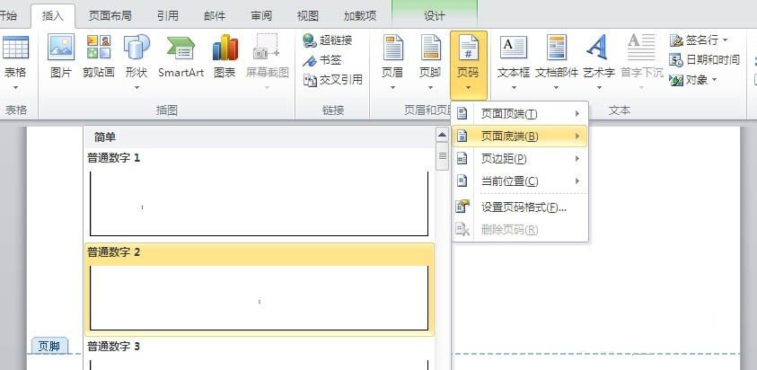Image resolution: width=757 pixels, height=370 pixels.
Task: Select 普通数字 3 page number style
Action: click(x=260, y=354)
